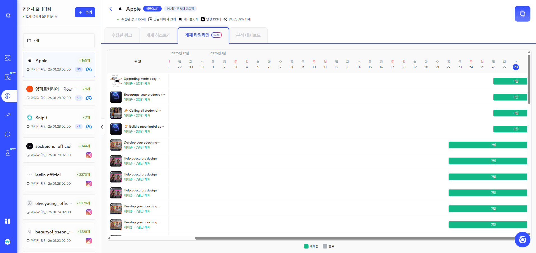Go back with the left arrow beside Apple
The width and height of the screenshot is (536, 253).
tap(111, 9)
